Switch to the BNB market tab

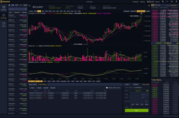tap(13, 5)
